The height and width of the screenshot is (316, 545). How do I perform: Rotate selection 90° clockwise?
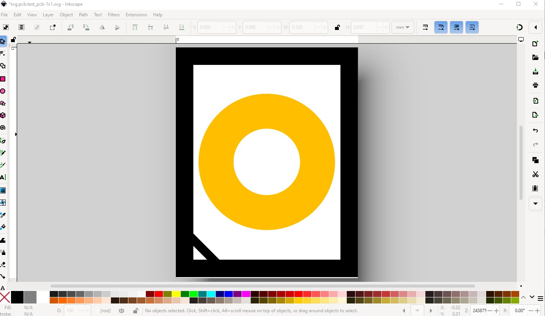(x=86, y=27)
